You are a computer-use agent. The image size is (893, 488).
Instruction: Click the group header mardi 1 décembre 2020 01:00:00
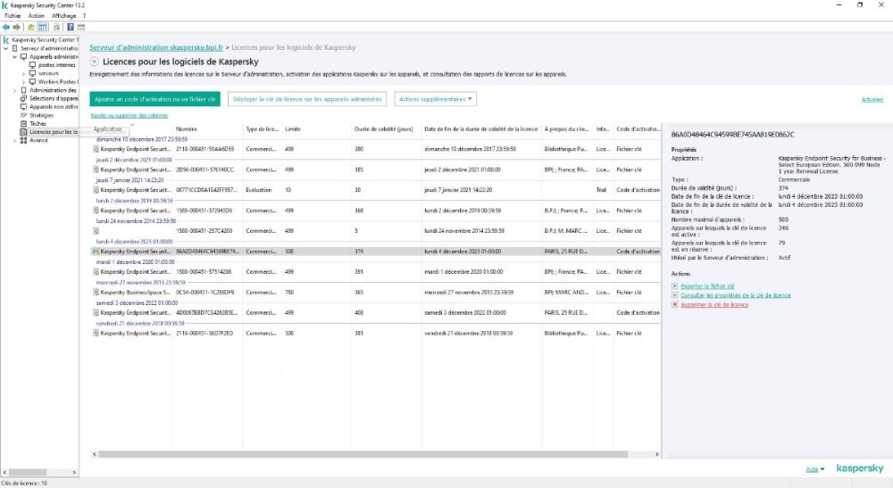tap(135, 262)
